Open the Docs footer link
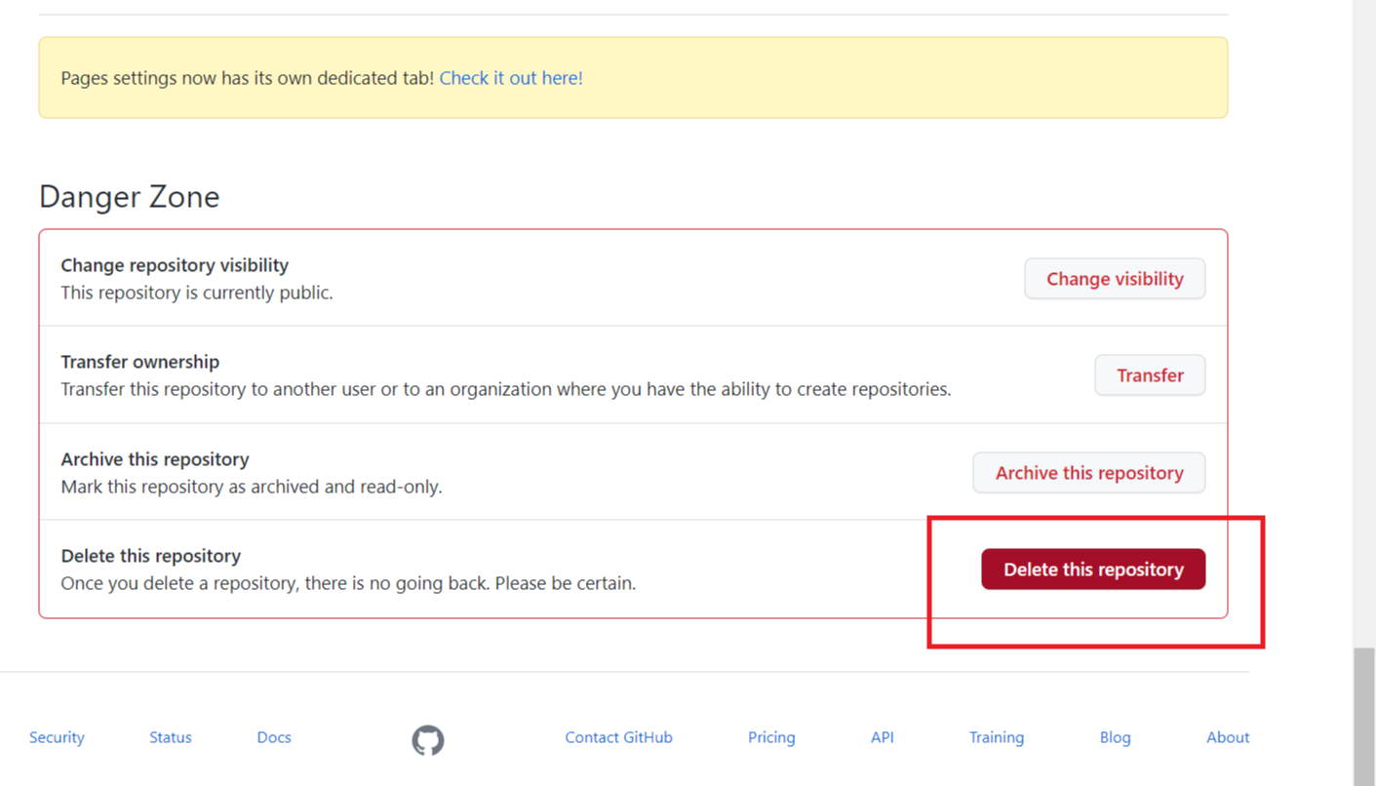The width and height of the screenshot is (1376, 786). pyautogui.click(x=274, y=737)
